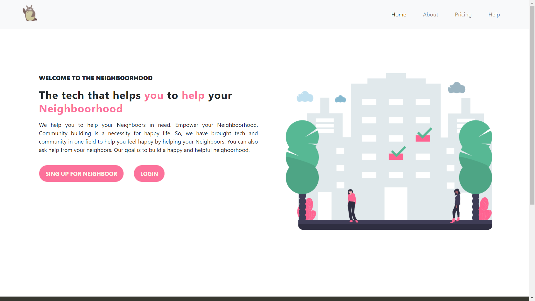Click the dark grey cloud illustration
Viewport: 535px width, 301px height.
coord(456,88)
